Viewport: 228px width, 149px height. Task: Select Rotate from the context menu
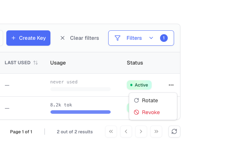153,100
